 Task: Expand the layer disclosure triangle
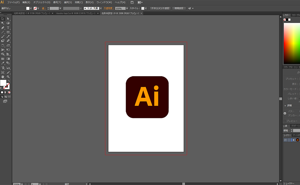[294, 140]
